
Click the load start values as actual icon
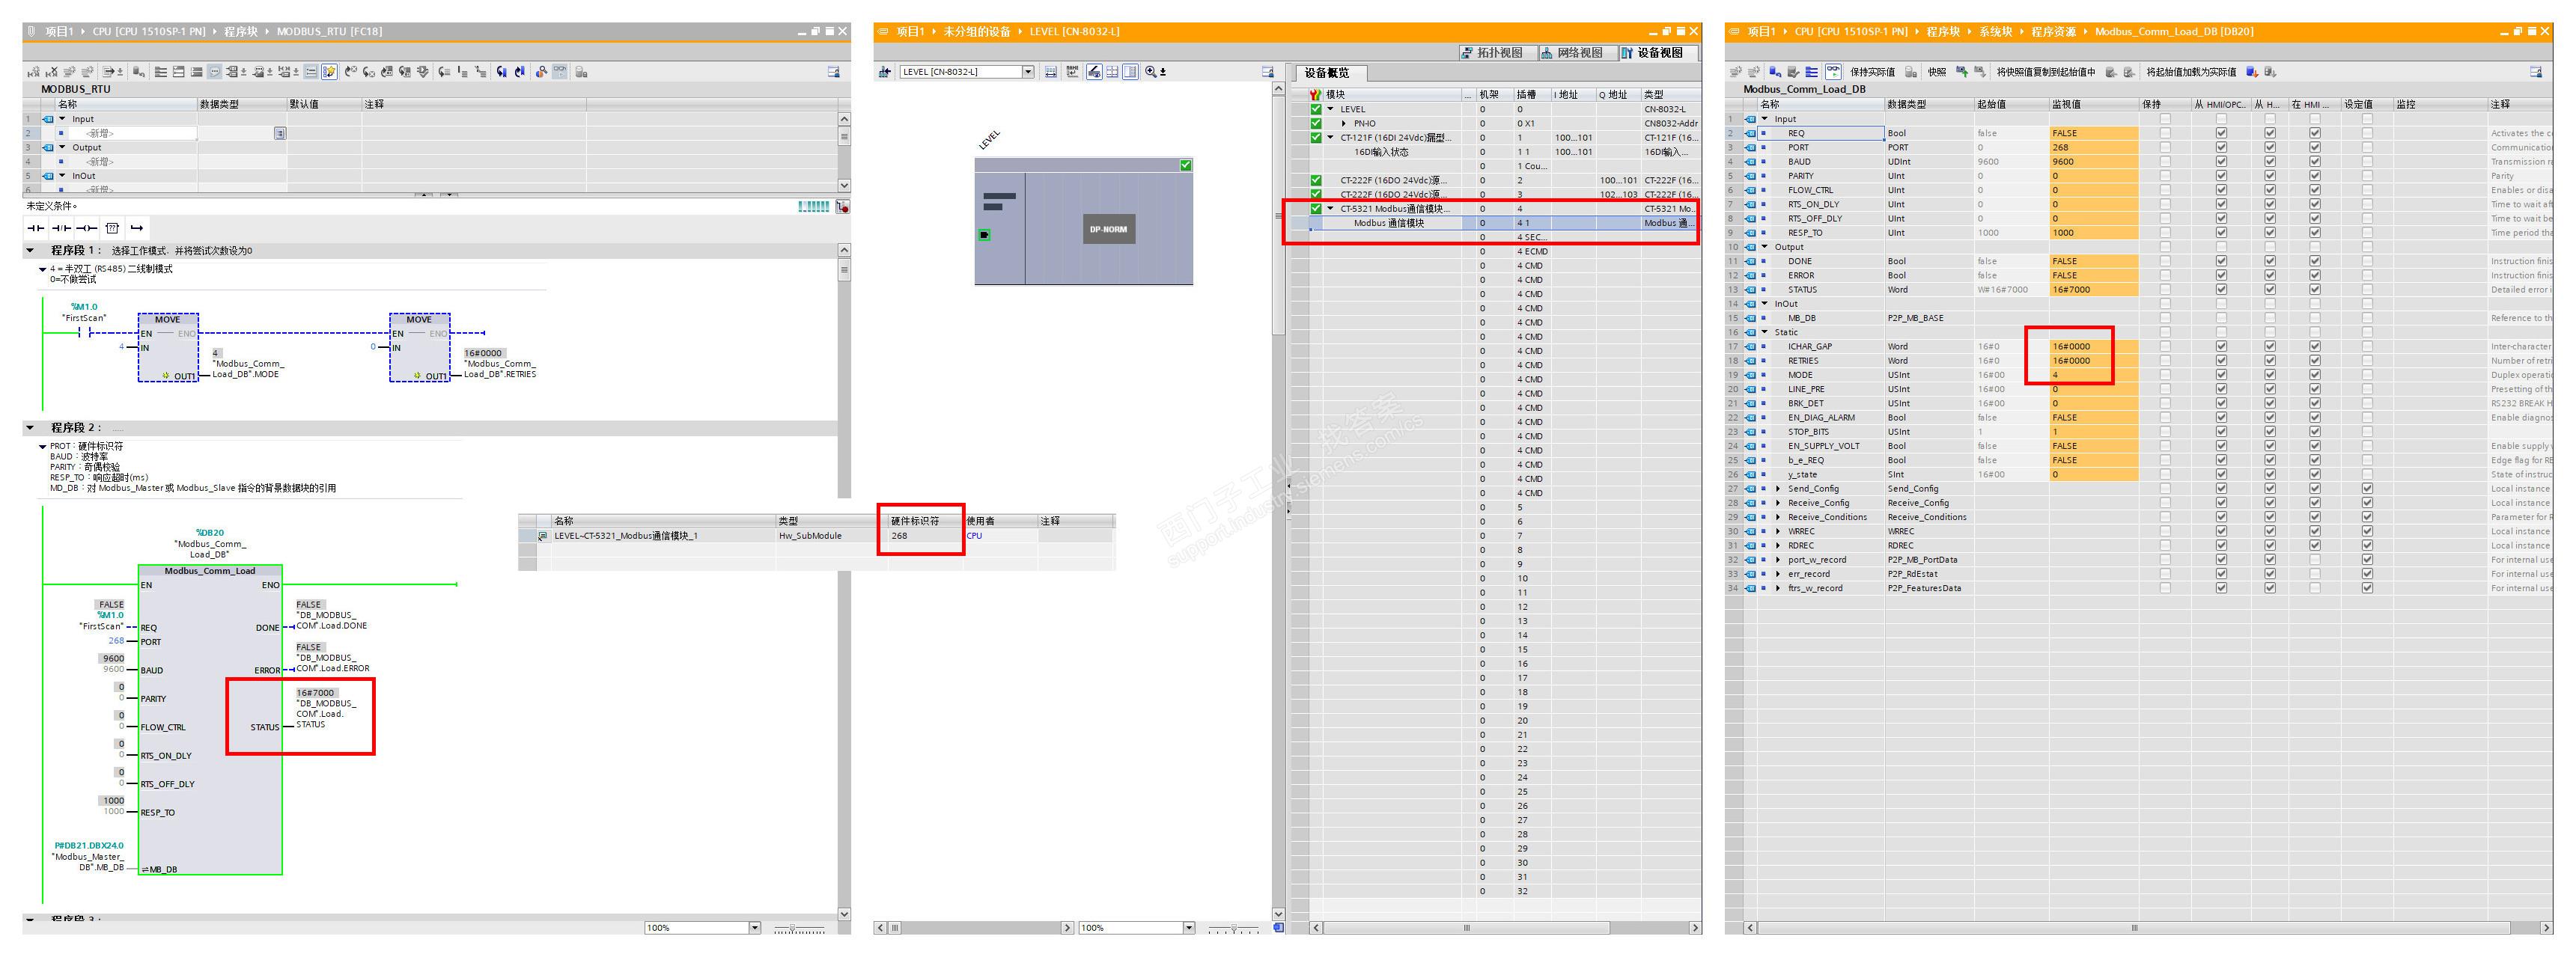(x=2252, y=72)
